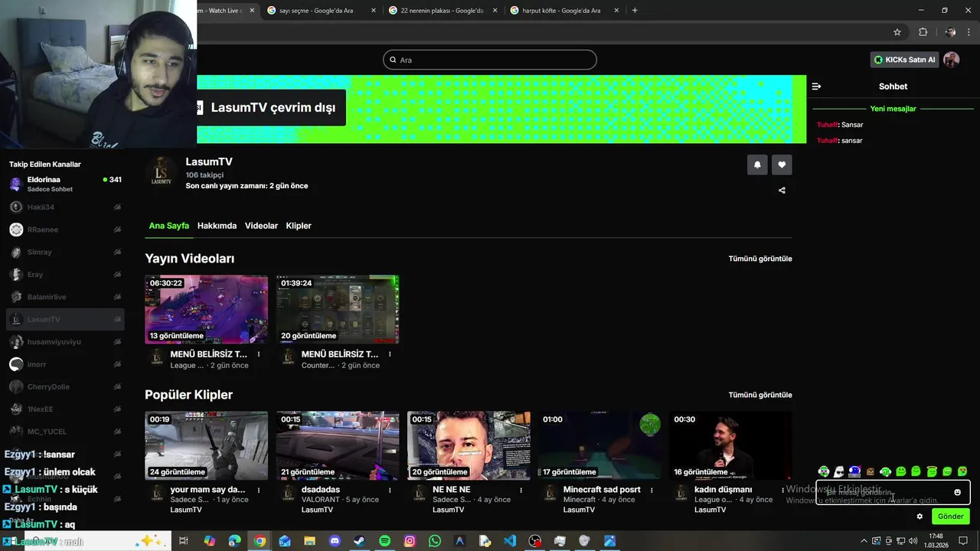The image size is (980, 551).
Task: Bookmark this page with the star icon
Action: 897,32
